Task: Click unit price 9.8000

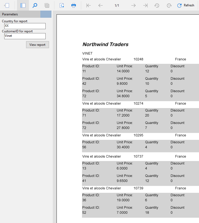Action: tap(122, 84)
